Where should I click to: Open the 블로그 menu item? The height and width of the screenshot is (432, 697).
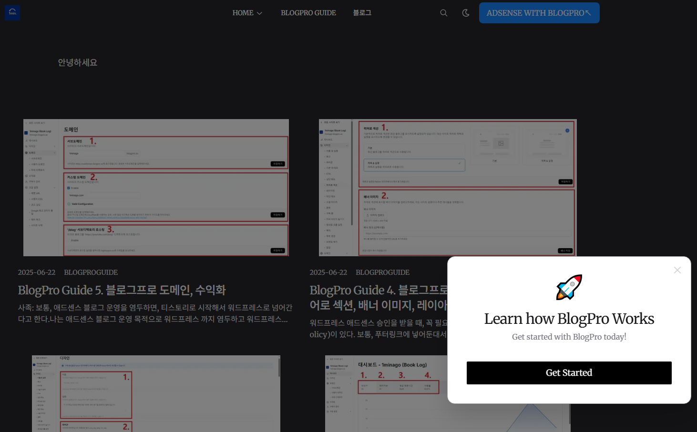point(362,13)
